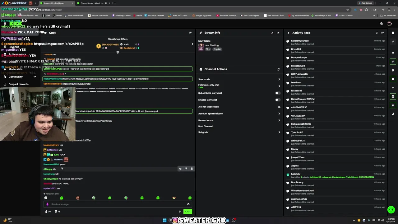
Task: Delete the JStangg chat message
Action: tap(192, 169)
